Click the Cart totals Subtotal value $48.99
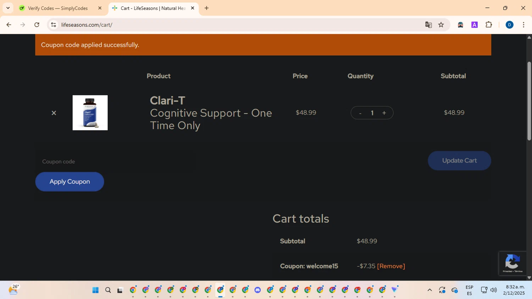 tap(367, 241)
